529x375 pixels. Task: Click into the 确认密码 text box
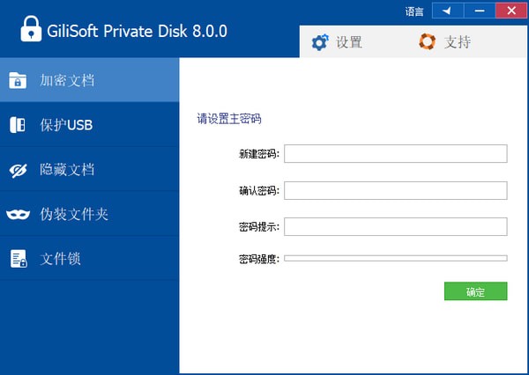tap(395, 190)
